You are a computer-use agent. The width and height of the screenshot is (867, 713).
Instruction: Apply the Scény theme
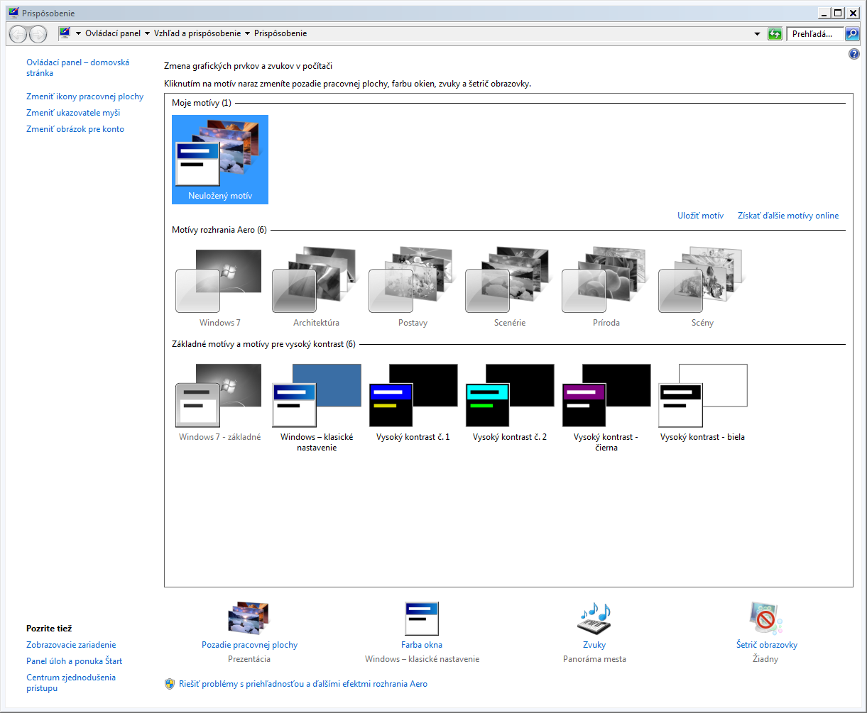(x=702, y=287)
